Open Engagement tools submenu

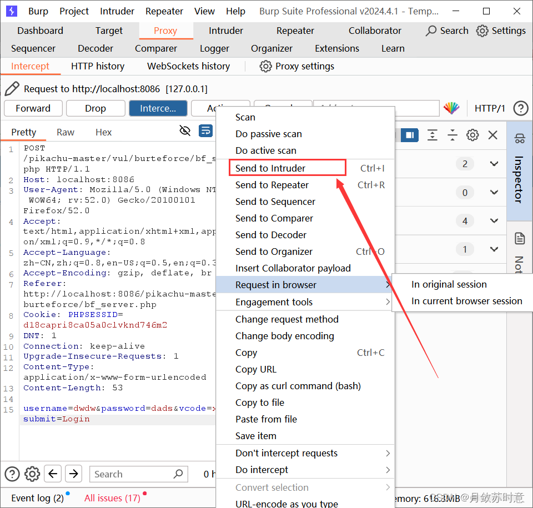pyautogui.click(x=305, y=302)
